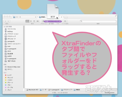Switch to icon view
Viewport: 122px width, 97px height.
(27, 21)
